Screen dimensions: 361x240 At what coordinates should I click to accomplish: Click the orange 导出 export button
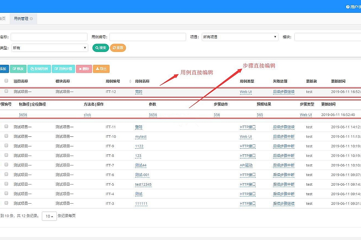point(101,69)
